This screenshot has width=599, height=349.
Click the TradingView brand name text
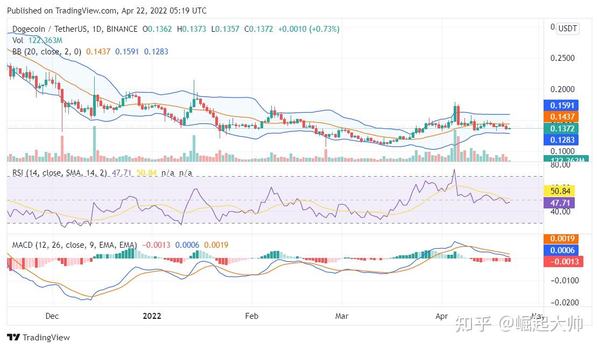tap(46, 337)
